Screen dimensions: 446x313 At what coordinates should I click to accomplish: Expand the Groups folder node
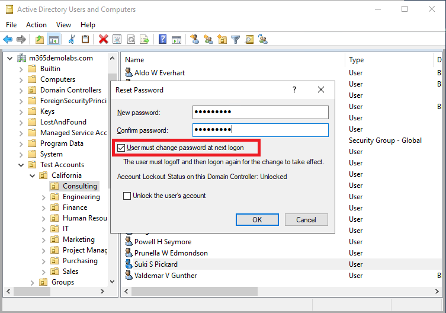[x=32, y=282]
